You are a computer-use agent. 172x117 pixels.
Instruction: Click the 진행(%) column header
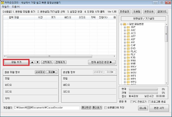(x=103, y=17)
